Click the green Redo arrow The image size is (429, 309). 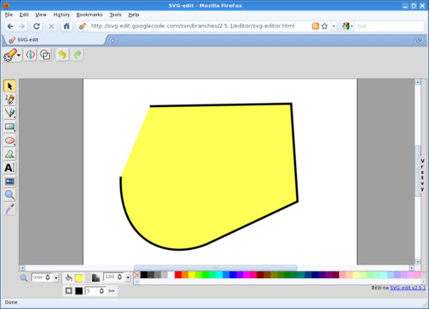tap(77, 55)
